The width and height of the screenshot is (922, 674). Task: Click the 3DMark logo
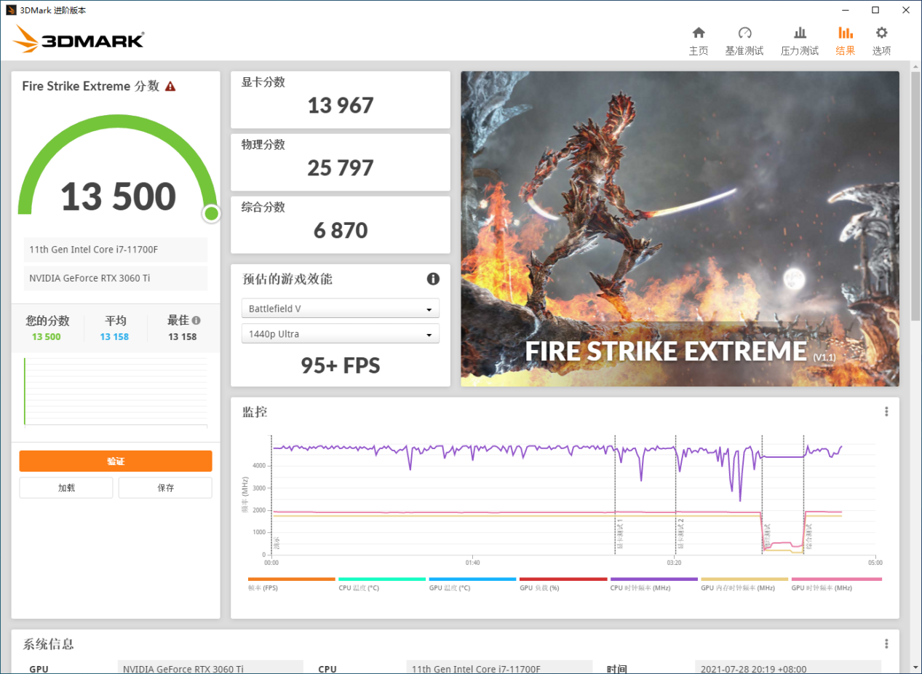[77, 39]
